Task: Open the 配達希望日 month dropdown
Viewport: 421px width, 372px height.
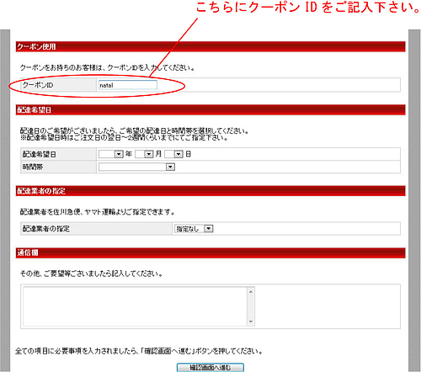Action: pos(144,154)
